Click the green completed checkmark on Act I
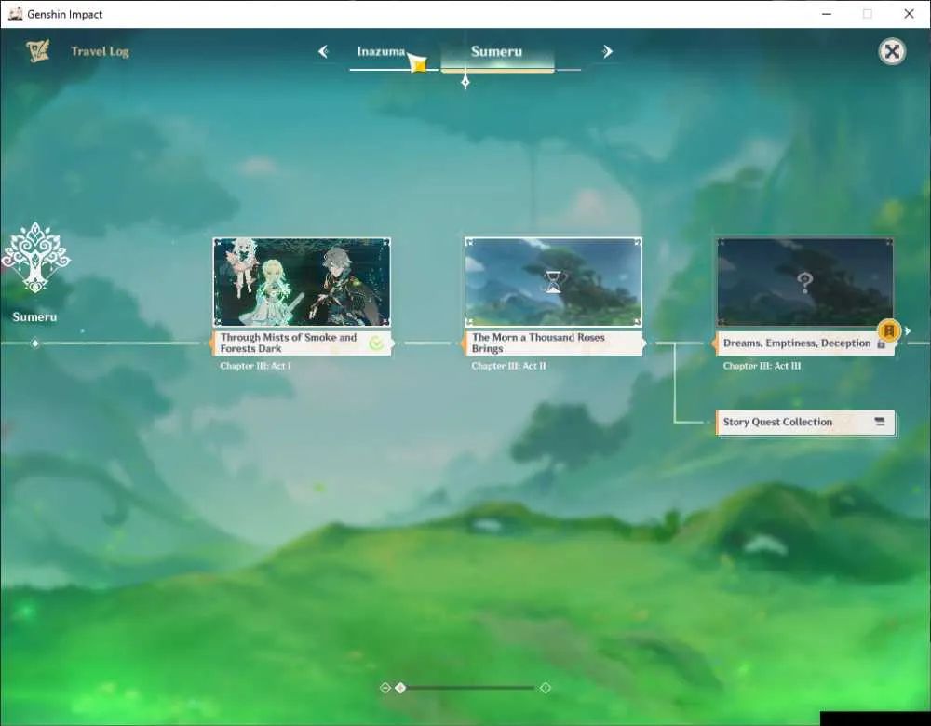This screenshot has height=726, width=931. [376, 343]
